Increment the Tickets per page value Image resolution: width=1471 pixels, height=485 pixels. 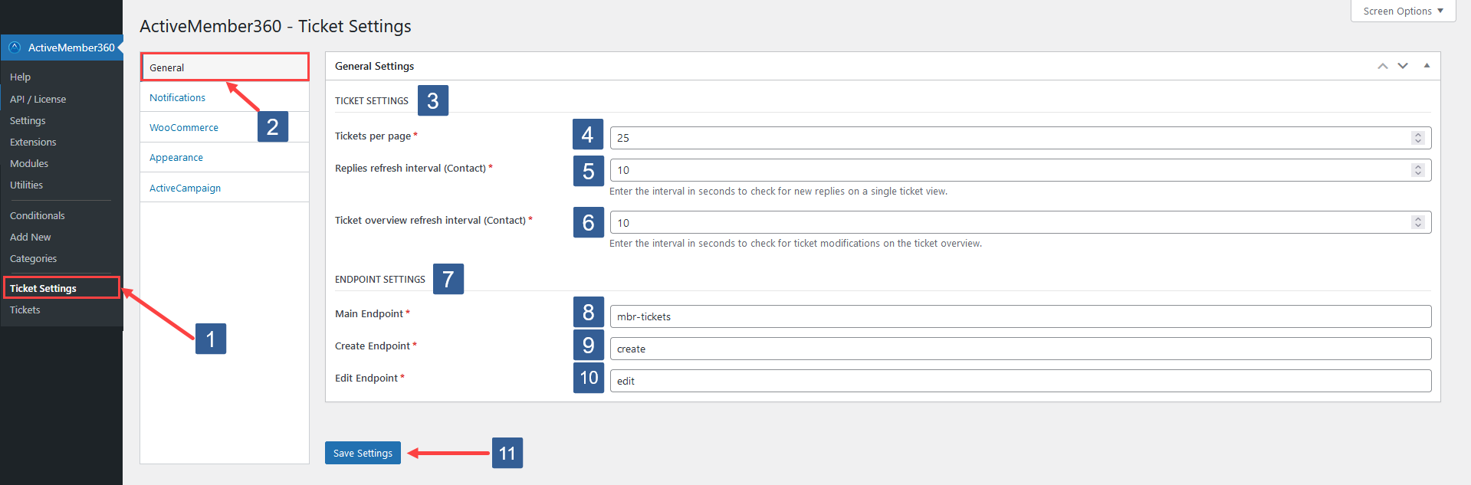[1418, 134]
